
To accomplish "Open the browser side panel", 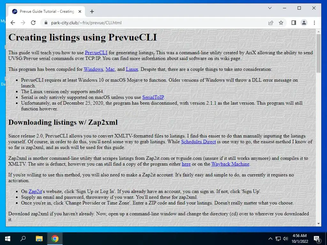I will (x=294, y=23).
